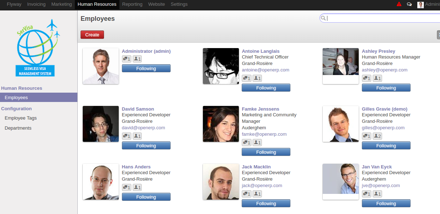Image resolution: width=440 pixels, height=214 pixels.
Task: Switch to the Invoicing menu
Action: (x=36, y=4)
